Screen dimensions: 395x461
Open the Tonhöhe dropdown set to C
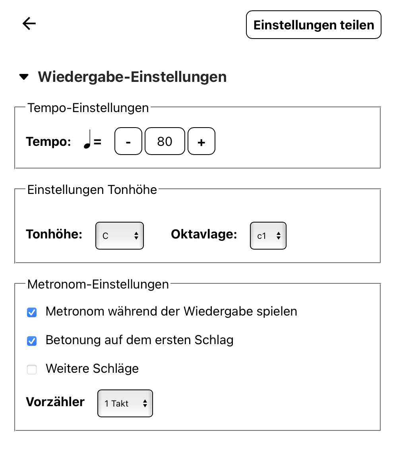click(x=120, y=236)
